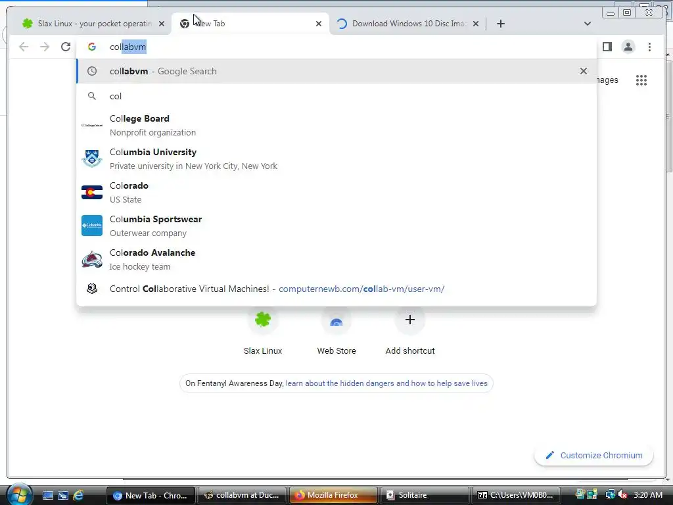Close the New Tab tab
Image resolution: width=673 pixels, height=505 pixels.
click(319, 24)
